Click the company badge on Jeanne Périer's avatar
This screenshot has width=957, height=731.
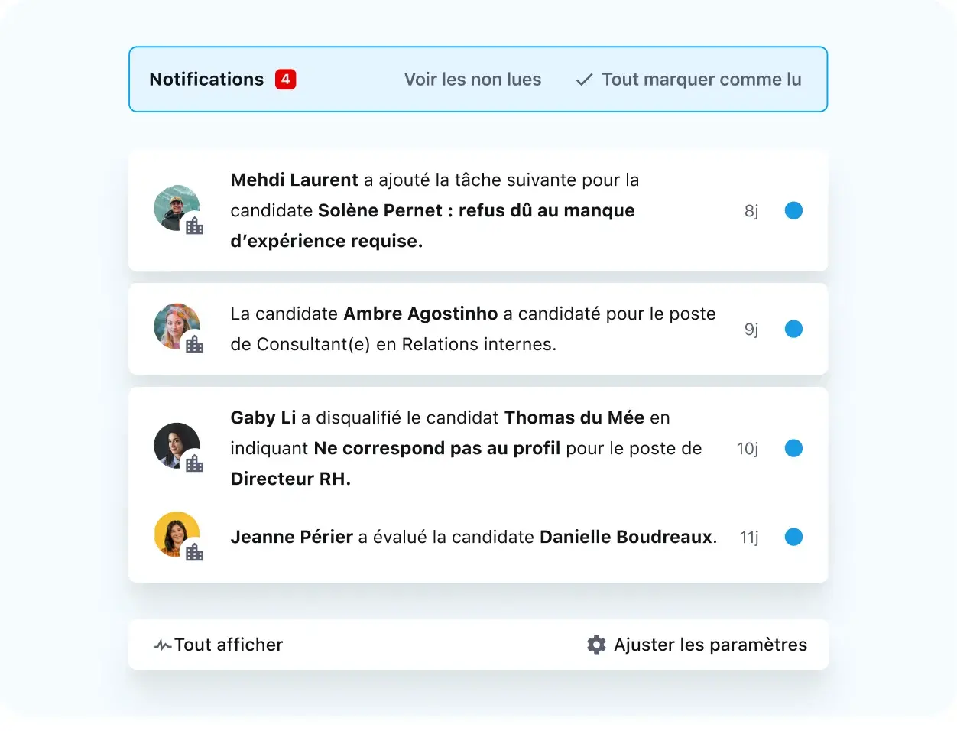pyautogui.click(x=195, y=552)
